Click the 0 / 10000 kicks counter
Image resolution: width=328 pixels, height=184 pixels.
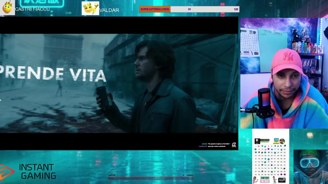(x=188, y=175)
